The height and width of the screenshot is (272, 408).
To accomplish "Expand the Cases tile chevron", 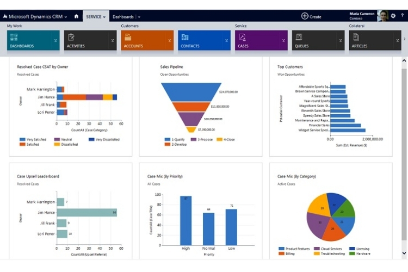I will [283, 40].
